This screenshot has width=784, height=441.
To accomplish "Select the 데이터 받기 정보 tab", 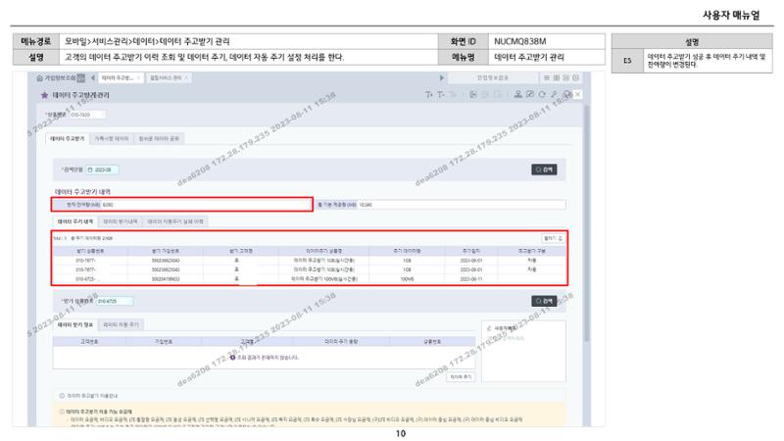I will pyautogui.click(x=75, y=325).
